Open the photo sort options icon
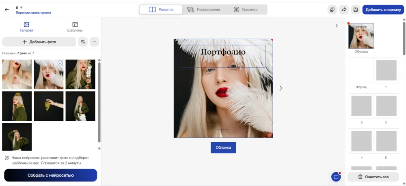406x186 pixels. pyautogui.click(x=83, y=42)
